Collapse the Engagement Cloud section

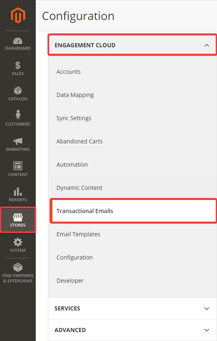(x=132, y=45)
